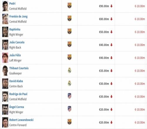Click David Alaba's player photo
The height and width of the screenshot is (129, 147).
(x=5, y=84)
